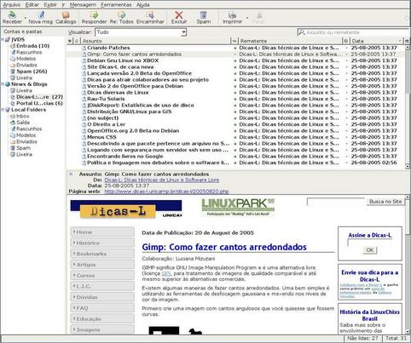The width and height of the screenshot is (411, 343).
Task: Toggle read status of 'Rau-Tu Solaris' message
Action: coord(235,100)
